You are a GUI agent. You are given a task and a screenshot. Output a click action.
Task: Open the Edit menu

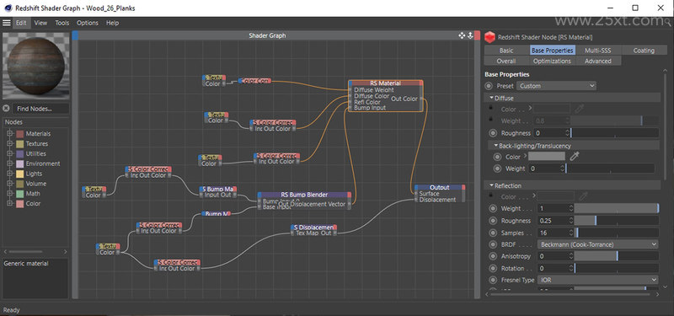pyautogui.click(x=21, y=23)
